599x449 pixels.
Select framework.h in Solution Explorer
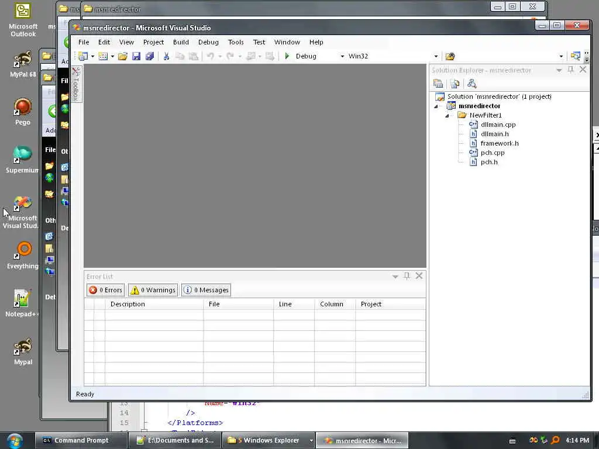(x=500, y=143)
